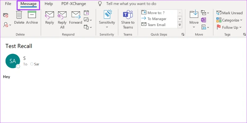Click the Reply with Meeting icon

point(86,13)
